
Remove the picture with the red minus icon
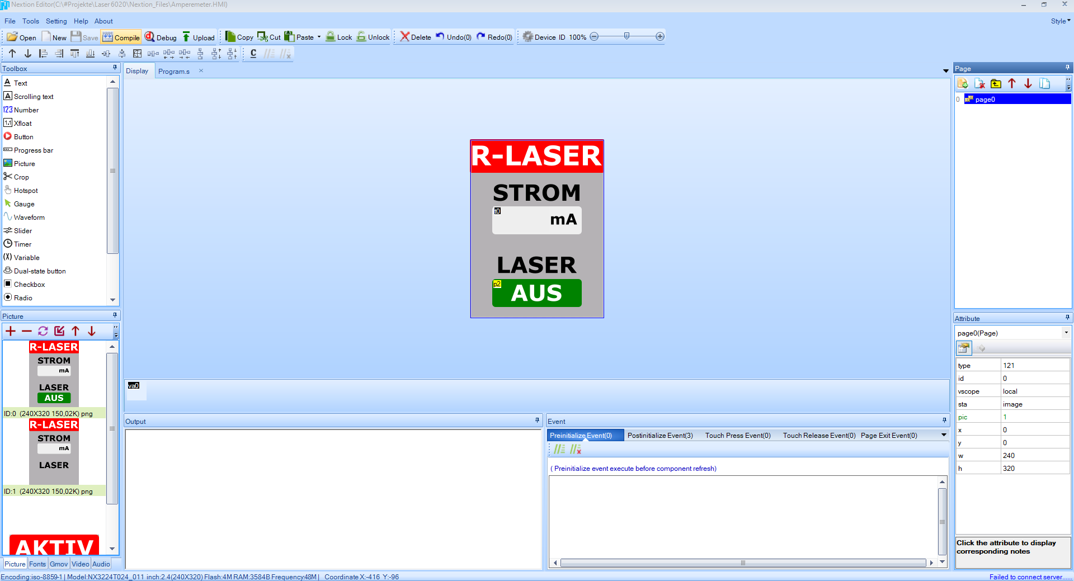[x=27, y=331]
